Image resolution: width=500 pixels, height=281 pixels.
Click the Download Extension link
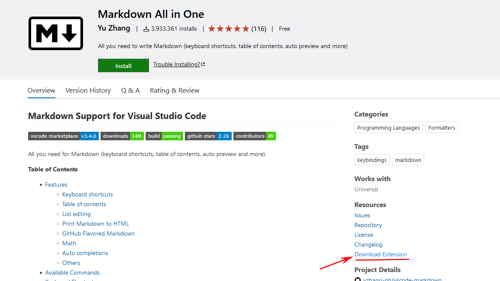(x=381, y=254)
